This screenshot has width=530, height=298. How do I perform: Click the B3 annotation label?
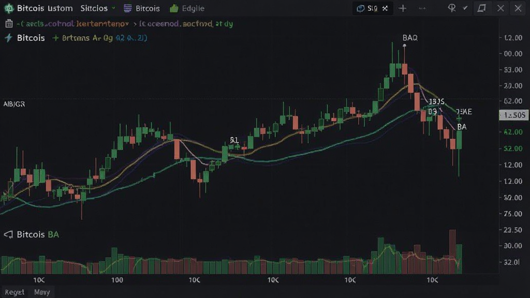pos(432,112)
